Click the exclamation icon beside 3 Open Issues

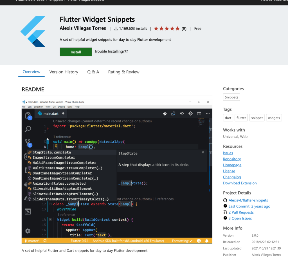(x=225, y=218)
